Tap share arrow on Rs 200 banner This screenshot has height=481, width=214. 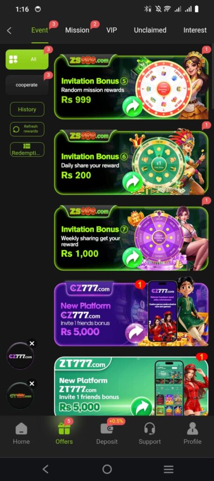[133, 182]
